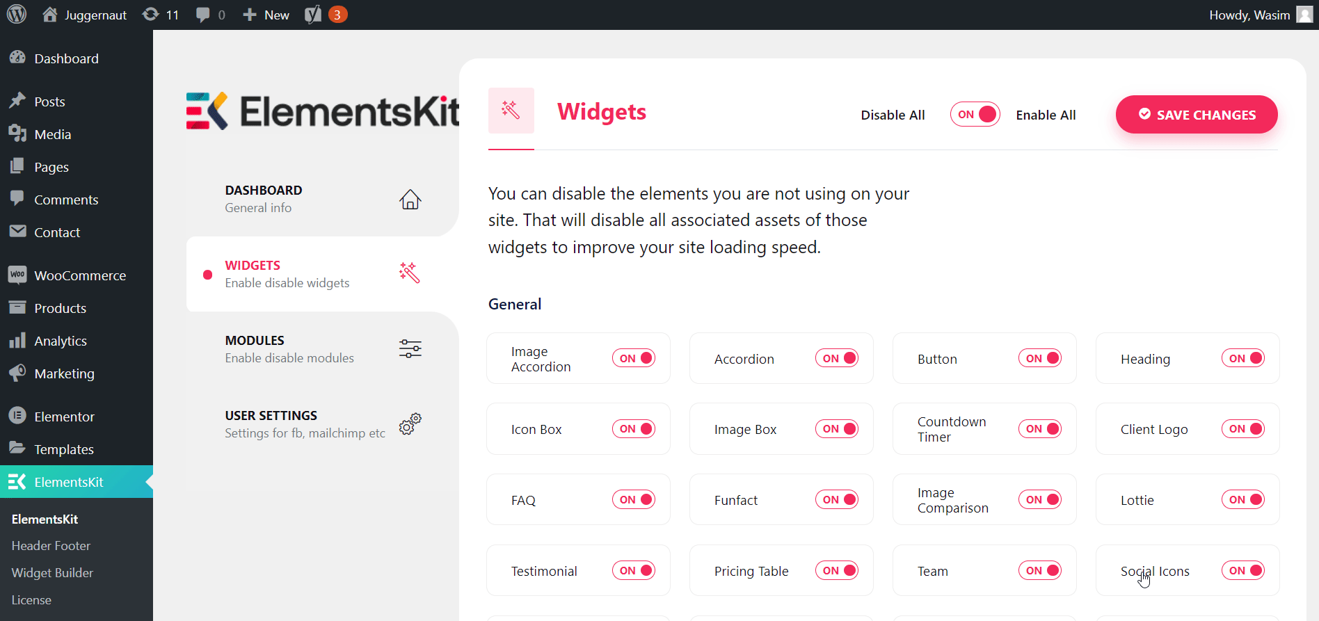This screenshot has width=1319, height=621.
Task: Click the Disable All label
Action: coord(893,115)
